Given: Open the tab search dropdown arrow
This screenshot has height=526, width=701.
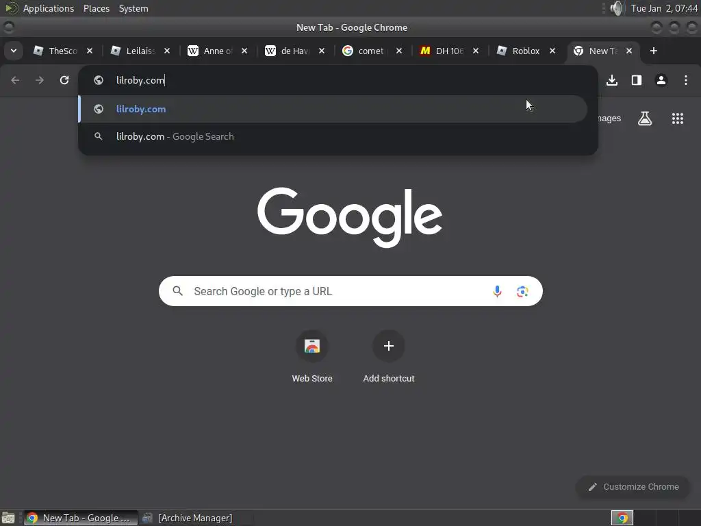Looking at the screenshot, I should [14, 51].
